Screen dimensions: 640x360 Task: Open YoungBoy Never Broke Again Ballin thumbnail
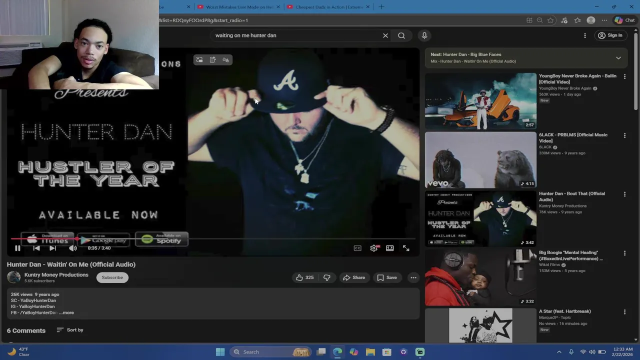(x=480, y=101)
